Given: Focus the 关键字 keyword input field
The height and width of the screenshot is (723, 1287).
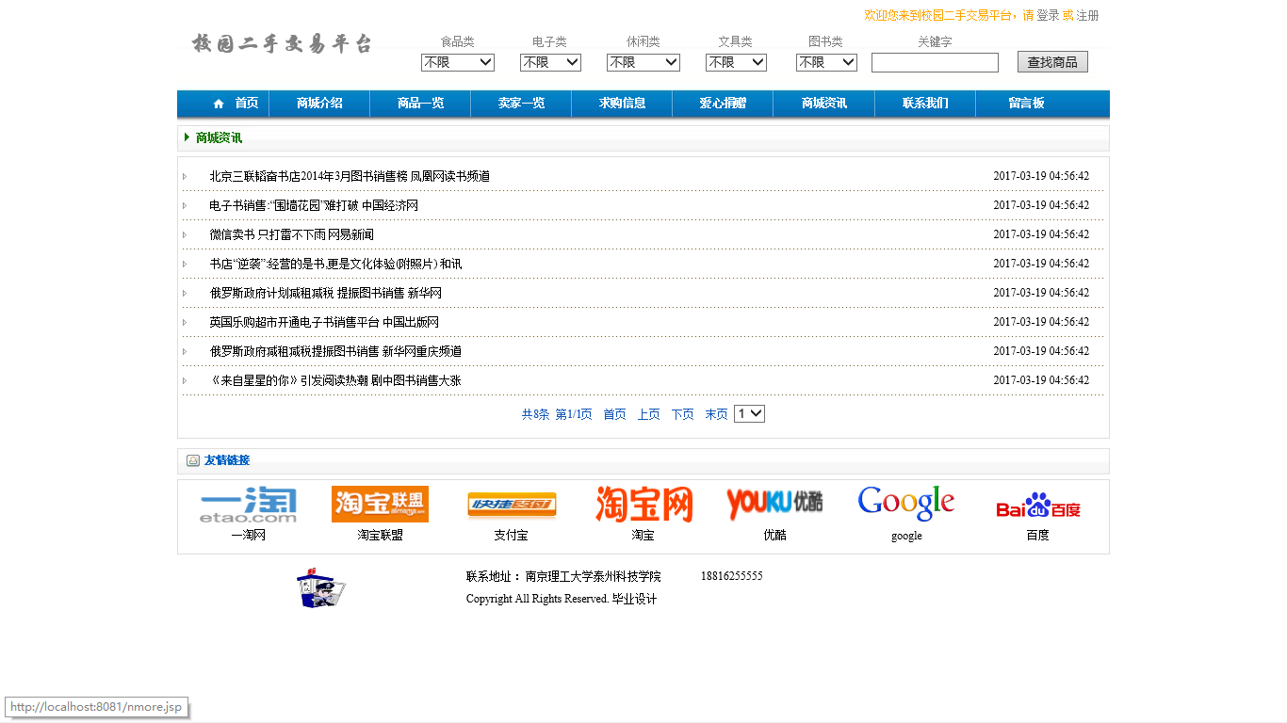Looking at the screenshot, I should point(935,62).
